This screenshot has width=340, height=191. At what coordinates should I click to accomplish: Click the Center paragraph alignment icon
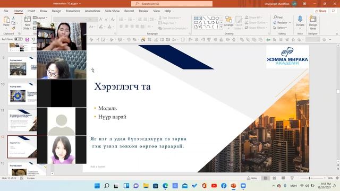pos(126,27)
